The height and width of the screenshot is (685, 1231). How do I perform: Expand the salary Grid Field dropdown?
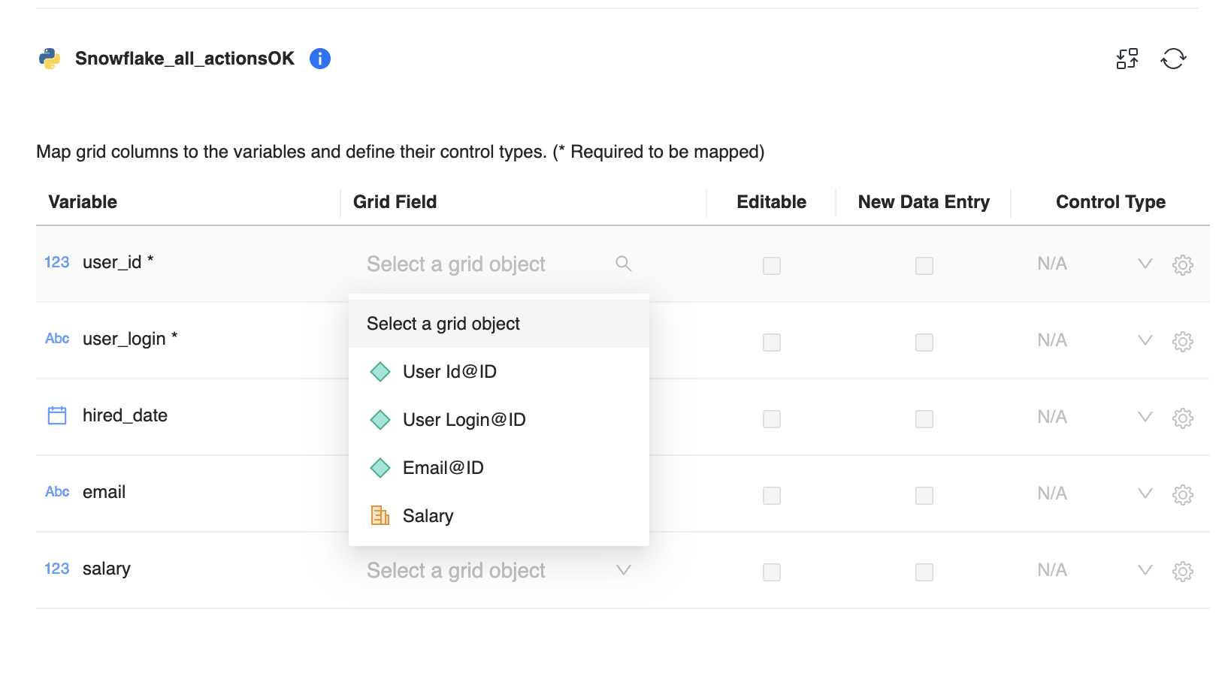[x=623, y=571]
